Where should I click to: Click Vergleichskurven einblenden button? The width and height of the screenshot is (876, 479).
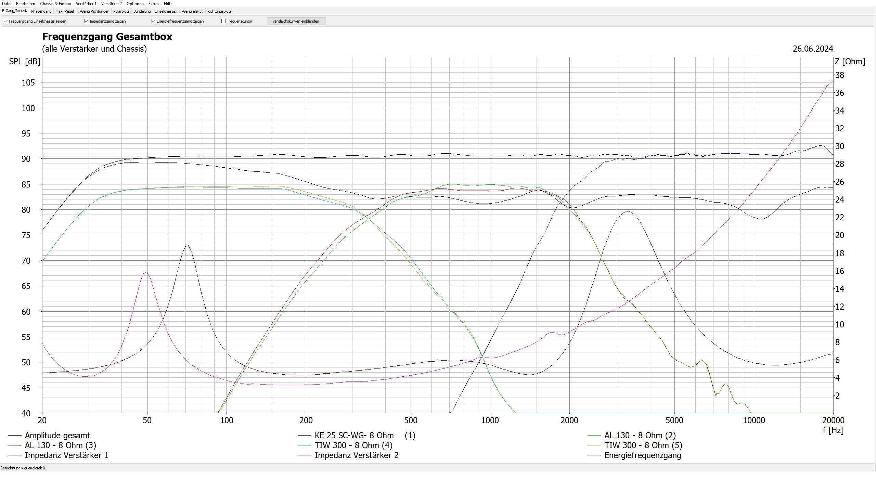(296, 21)
